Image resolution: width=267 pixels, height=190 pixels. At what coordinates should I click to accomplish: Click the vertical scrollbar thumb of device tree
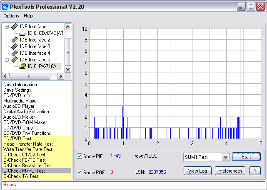click(68, 52)
